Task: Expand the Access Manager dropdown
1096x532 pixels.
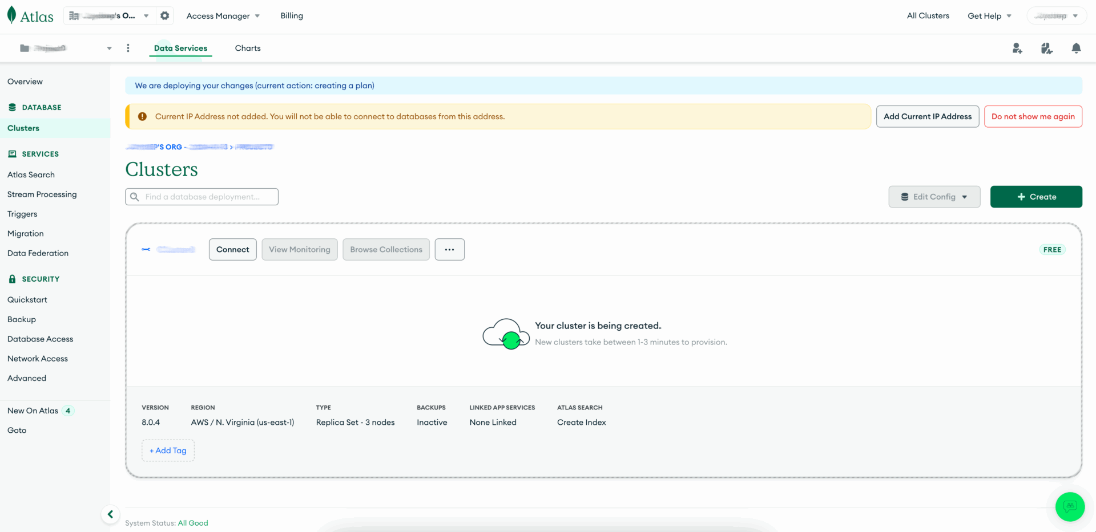Action: pos(223,16)
